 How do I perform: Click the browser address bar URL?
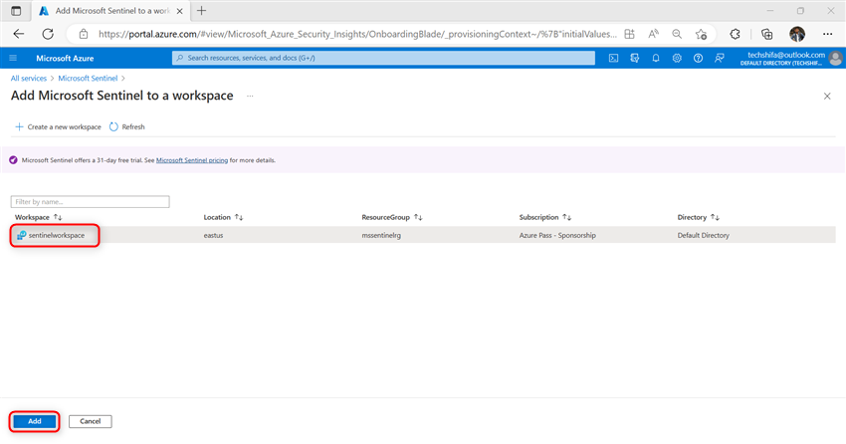click(357, 34)
